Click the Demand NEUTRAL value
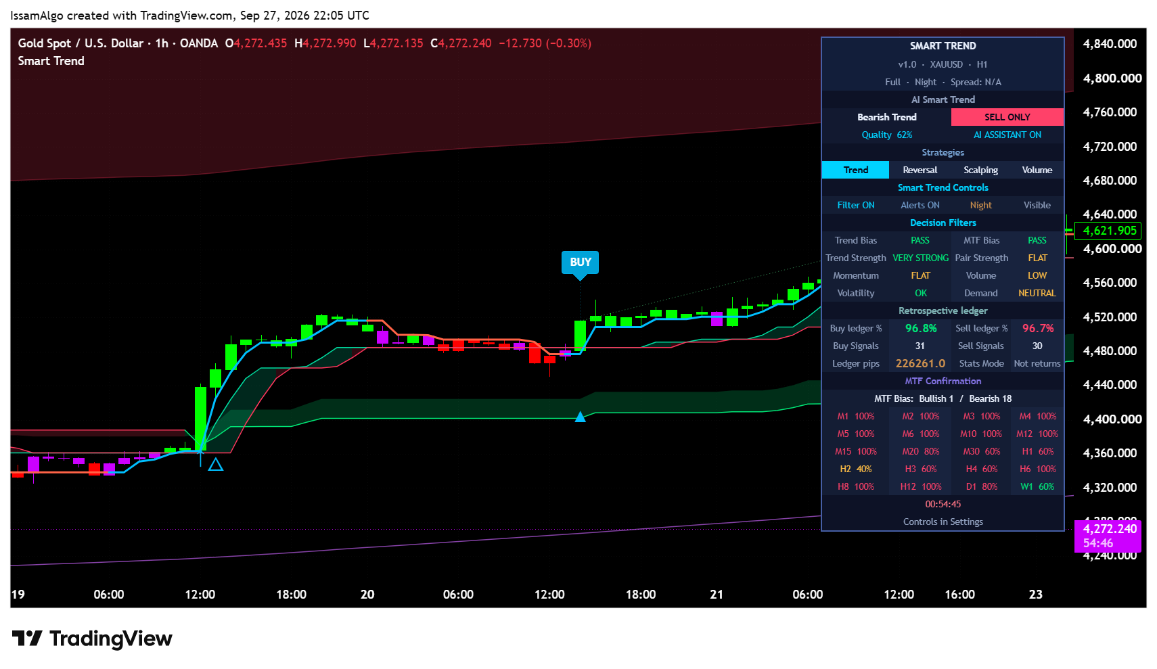 point(1037,293)
